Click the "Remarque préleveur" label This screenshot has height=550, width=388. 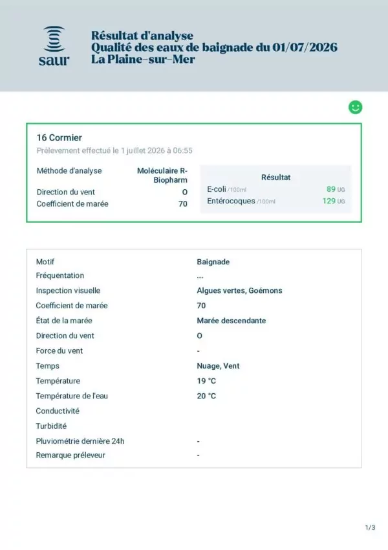click(x=70, y=455)
